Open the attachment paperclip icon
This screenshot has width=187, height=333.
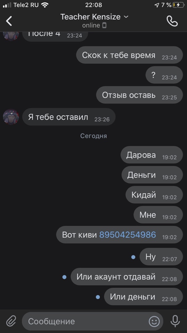tap(11, 321)
